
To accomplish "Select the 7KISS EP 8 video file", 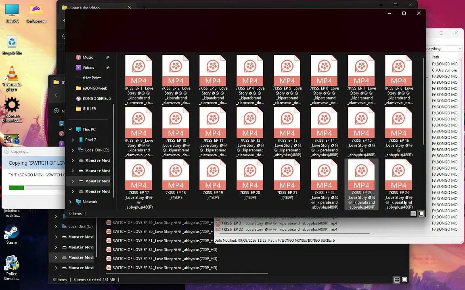I will coord(398,80).
